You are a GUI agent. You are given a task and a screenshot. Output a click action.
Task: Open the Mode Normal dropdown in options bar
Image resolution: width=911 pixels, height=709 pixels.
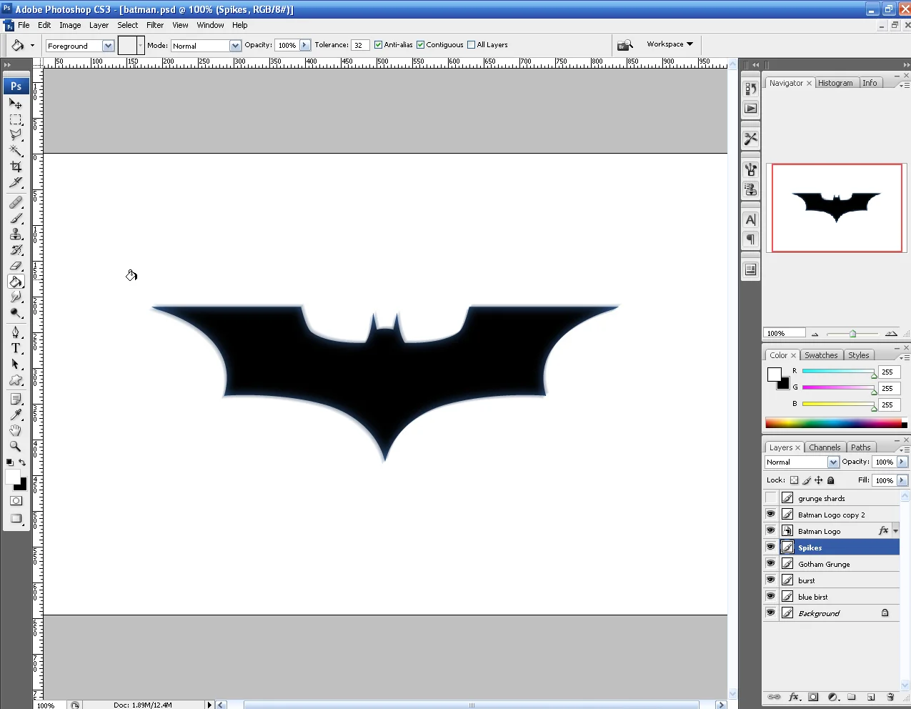[206, 46]
